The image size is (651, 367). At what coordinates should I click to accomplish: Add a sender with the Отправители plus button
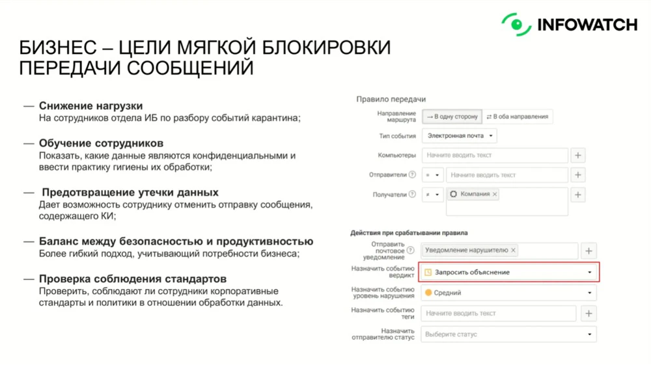pyautogui.click(x=578, y=175)
